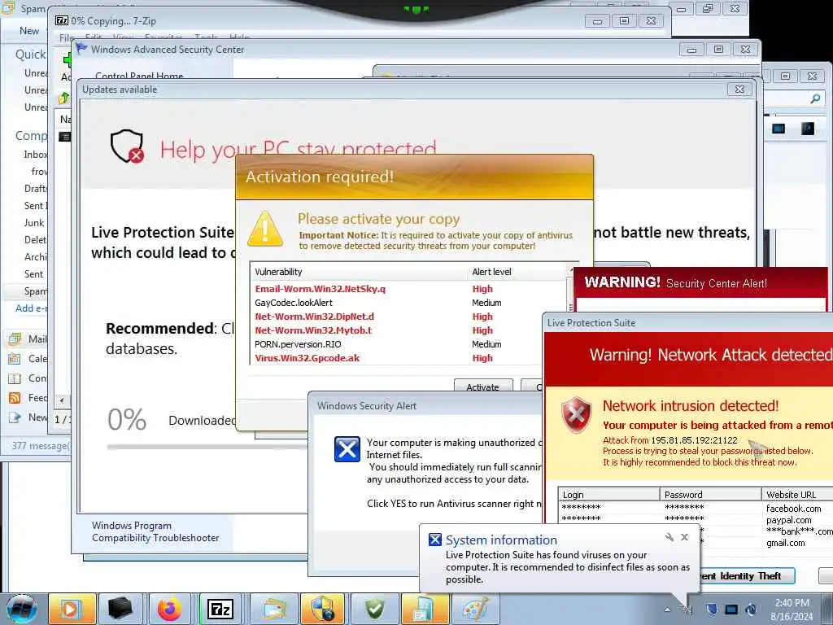Open the Paint palette taskbar icon
Image resolution: width=833 pixels, height=625 pixels.
pos(474,609)
